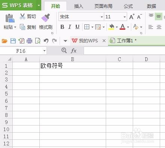Click the zoom magnifier icon by fx
The height and width of the screenshot is (148, 165).
click(x=64, y=51)
